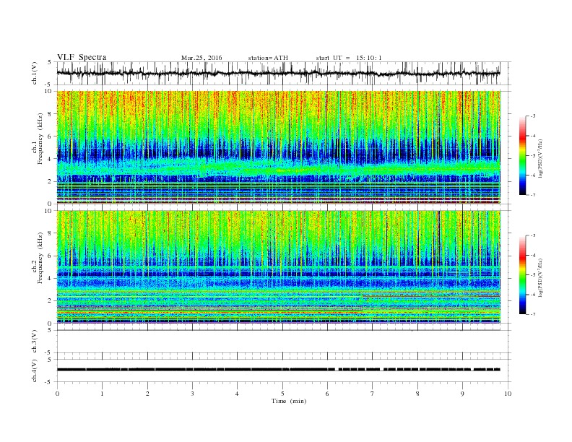
Task: Click the "-3" value on ch.2 colorbar
Action: pyautogui.click(x=533, y=235)
